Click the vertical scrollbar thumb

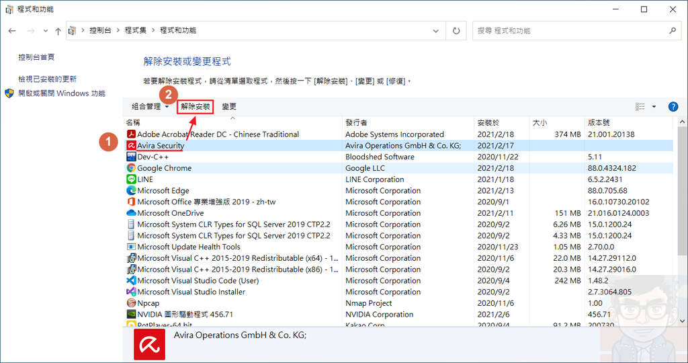(683, 191)
